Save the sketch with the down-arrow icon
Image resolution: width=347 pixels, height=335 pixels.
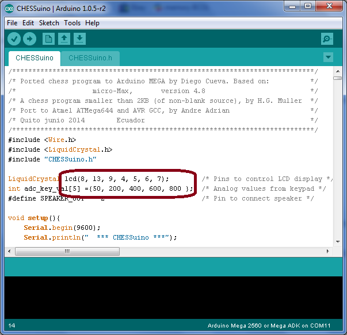click(x=79, y=39)
